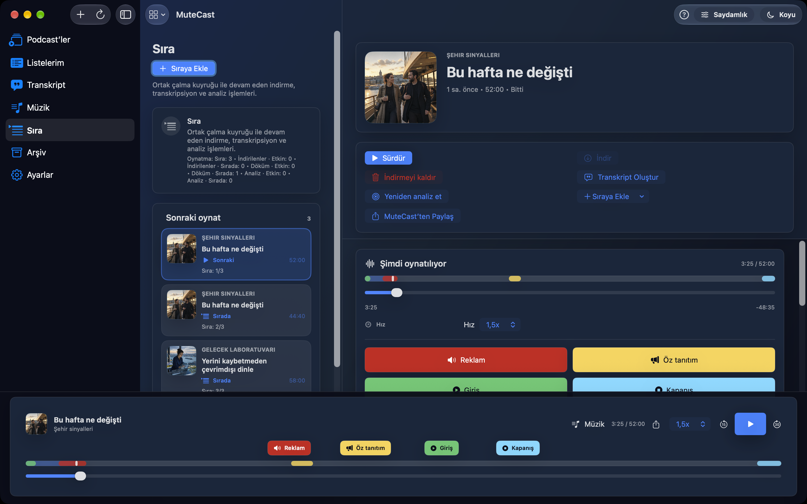The image size is (807, 504).
Task: Click the Sırada icon in 44:40 queue item
Action: point(205,316)
